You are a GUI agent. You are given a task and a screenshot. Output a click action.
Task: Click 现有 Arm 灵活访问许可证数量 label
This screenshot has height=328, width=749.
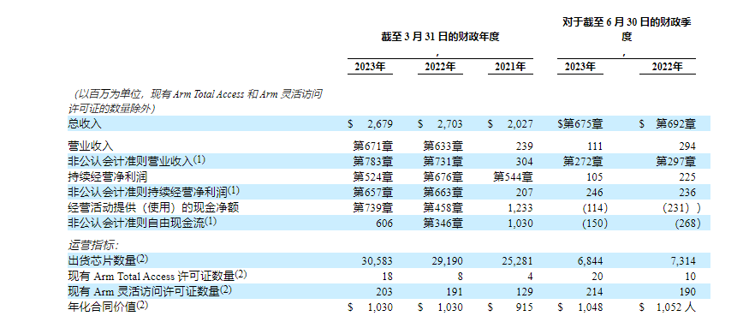click(x=150, y=290)
